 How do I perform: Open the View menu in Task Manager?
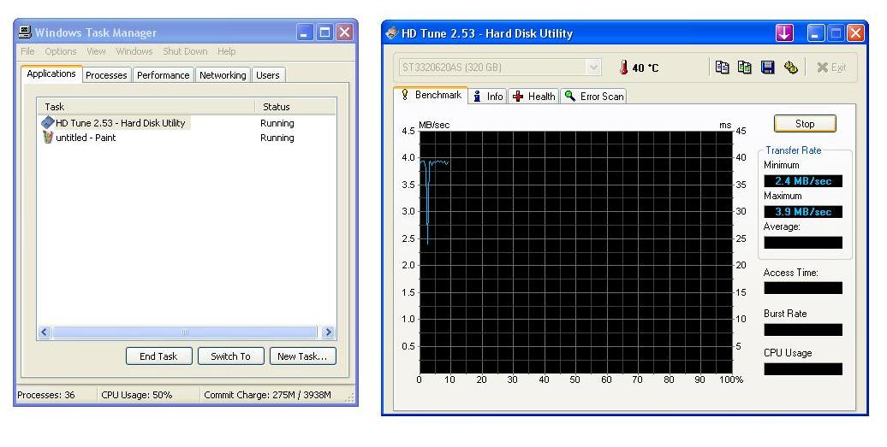click(x=96, y=51)
